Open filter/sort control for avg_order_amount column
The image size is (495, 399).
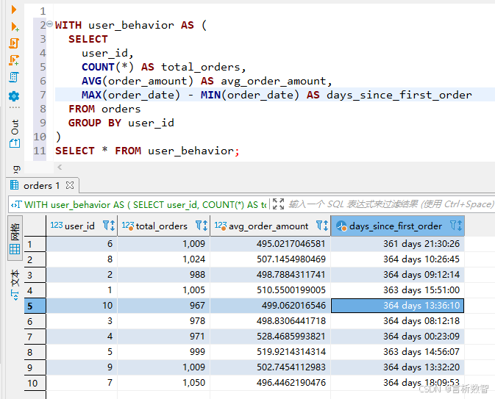point(322,226)
